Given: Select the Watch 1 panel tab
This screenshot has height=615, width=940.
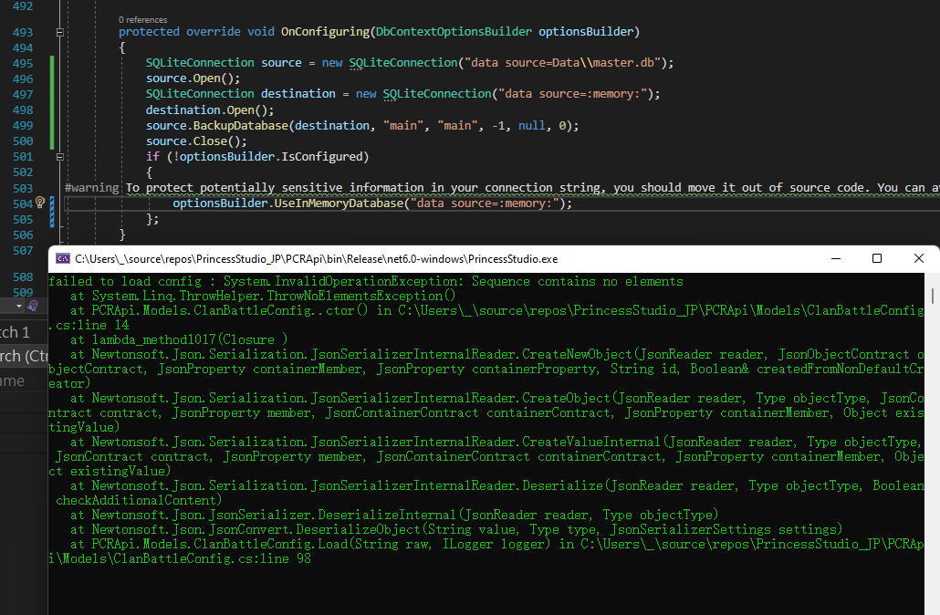Looking at the screenshot, I should (x=15, y=332).
